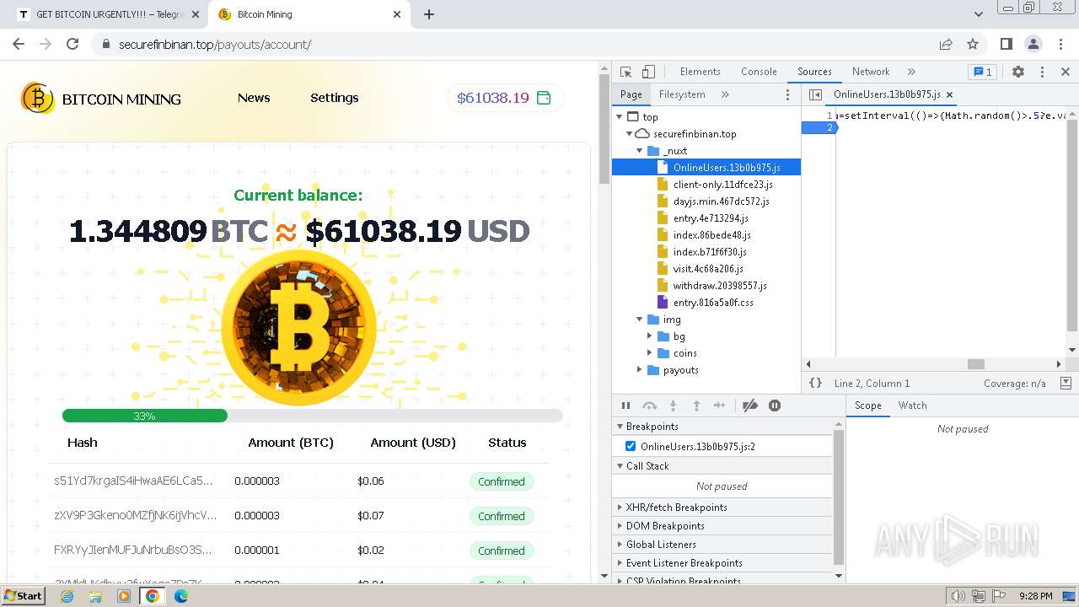Click the inspect element picker icon

pos(625,72)
